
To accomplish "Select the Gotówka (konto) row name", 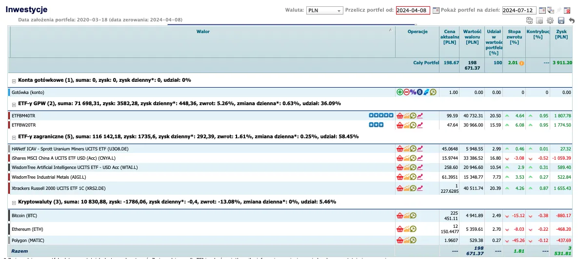I will point(28,92).
